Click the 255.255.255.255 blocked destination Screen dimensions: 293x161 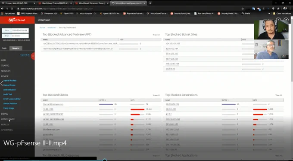click(x=173, y=119)
